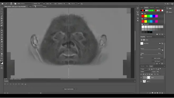Toggle visibility of the bottom layer

pos(141,81)
